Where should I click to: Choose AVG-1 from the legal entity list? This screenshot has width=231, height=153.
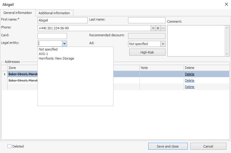click(x=43, y=54)
